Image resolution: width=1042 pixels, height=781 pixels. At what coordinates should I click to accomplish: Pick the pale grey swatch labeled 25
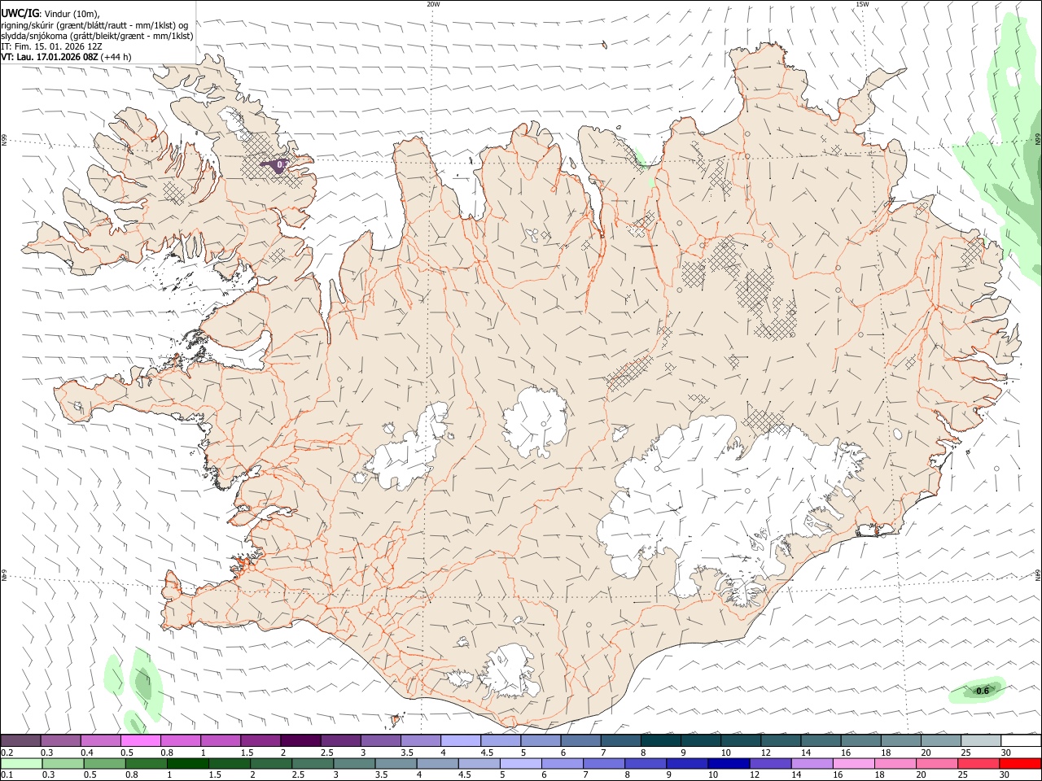(x=981, y=740)
